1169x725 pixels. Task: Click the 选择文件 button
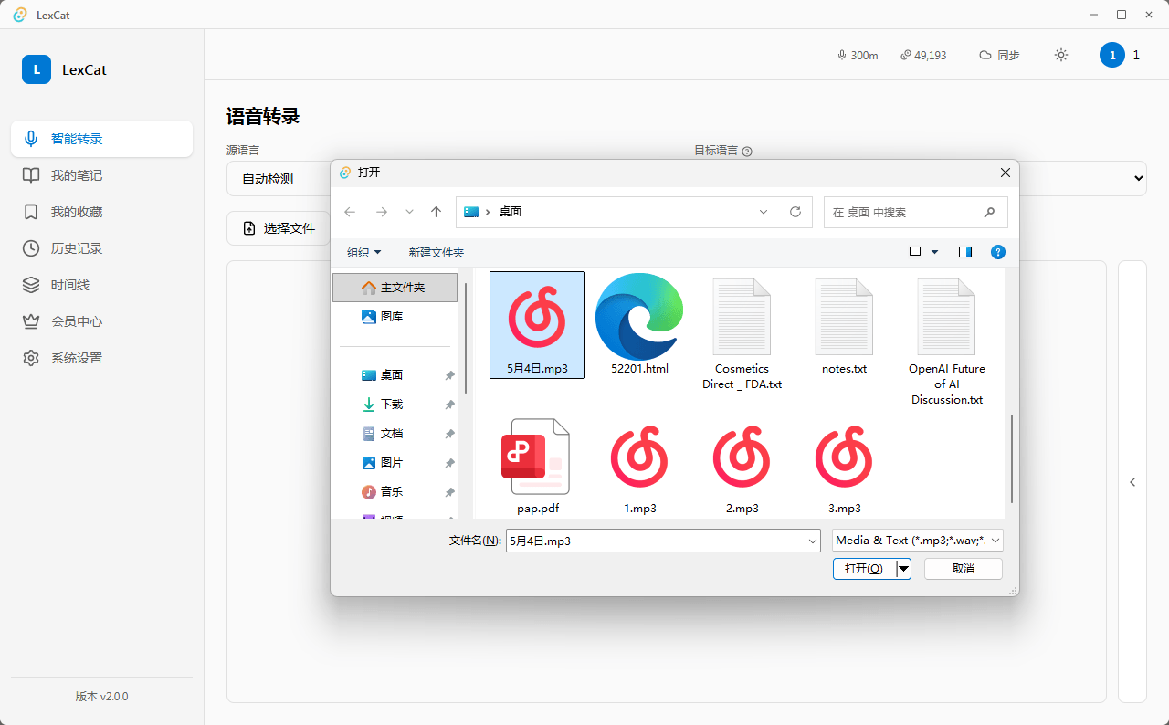(x=279, y=228)
